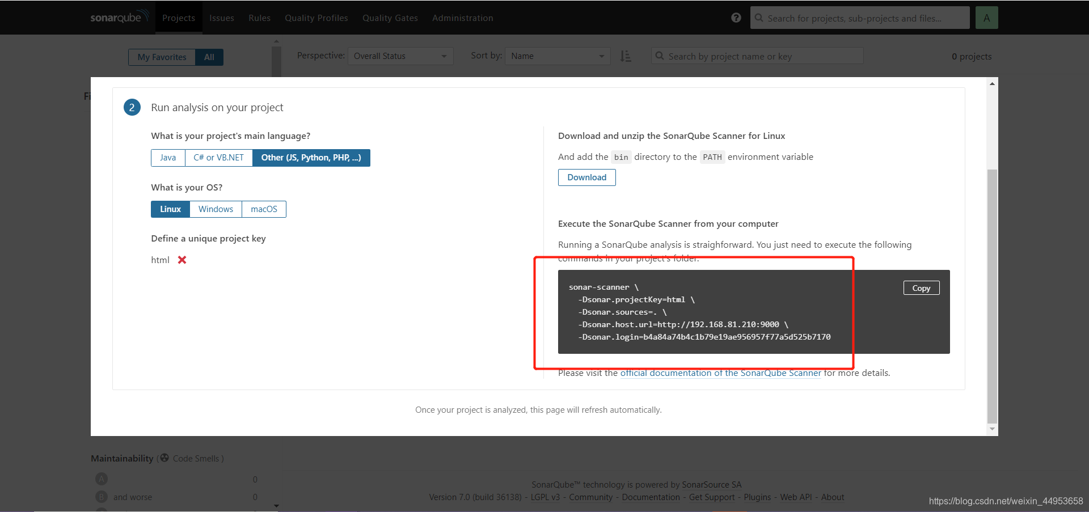Download the SonarQube Scanner
This screenshot has height=512, width=1089.
coord(587,177)
